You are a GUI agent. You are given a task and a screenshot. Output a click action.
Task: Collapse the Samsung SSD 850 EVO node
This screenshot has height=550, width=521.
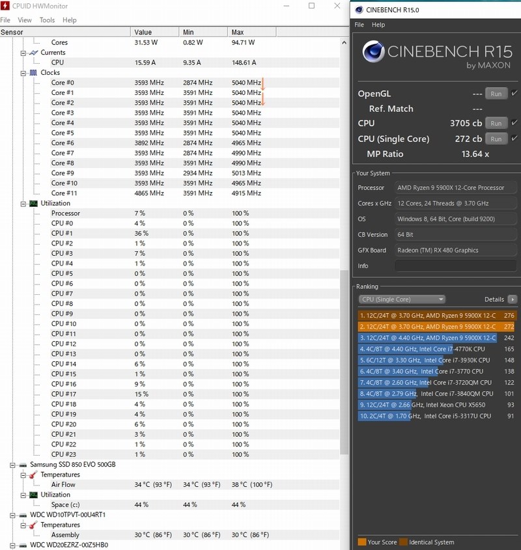pos(12,465)
